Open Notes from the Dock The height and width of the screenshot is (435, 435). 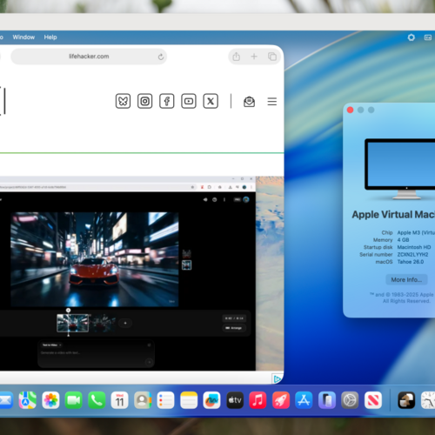[x=189, y=400]
